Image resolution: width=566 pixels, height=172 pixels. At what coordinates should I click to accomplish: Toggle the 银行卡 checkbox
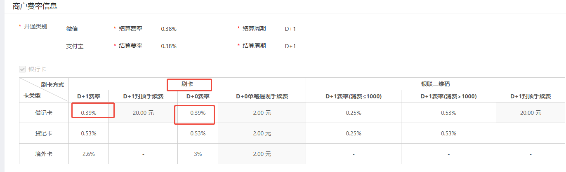click(22, 69)
